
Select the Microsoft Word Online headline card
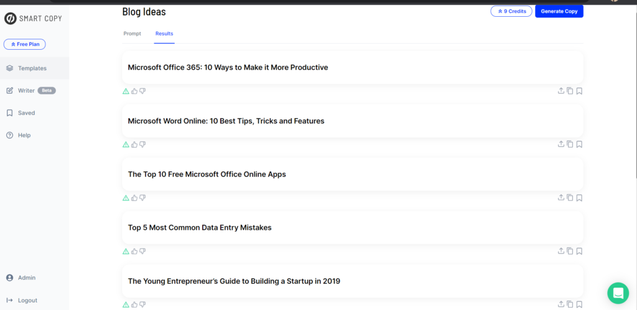(x=353, y=121)
